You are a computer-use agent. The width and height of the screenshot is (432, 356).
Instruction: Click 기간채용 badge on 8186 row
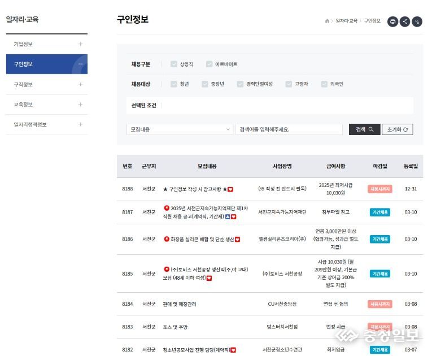pos(380,240)
